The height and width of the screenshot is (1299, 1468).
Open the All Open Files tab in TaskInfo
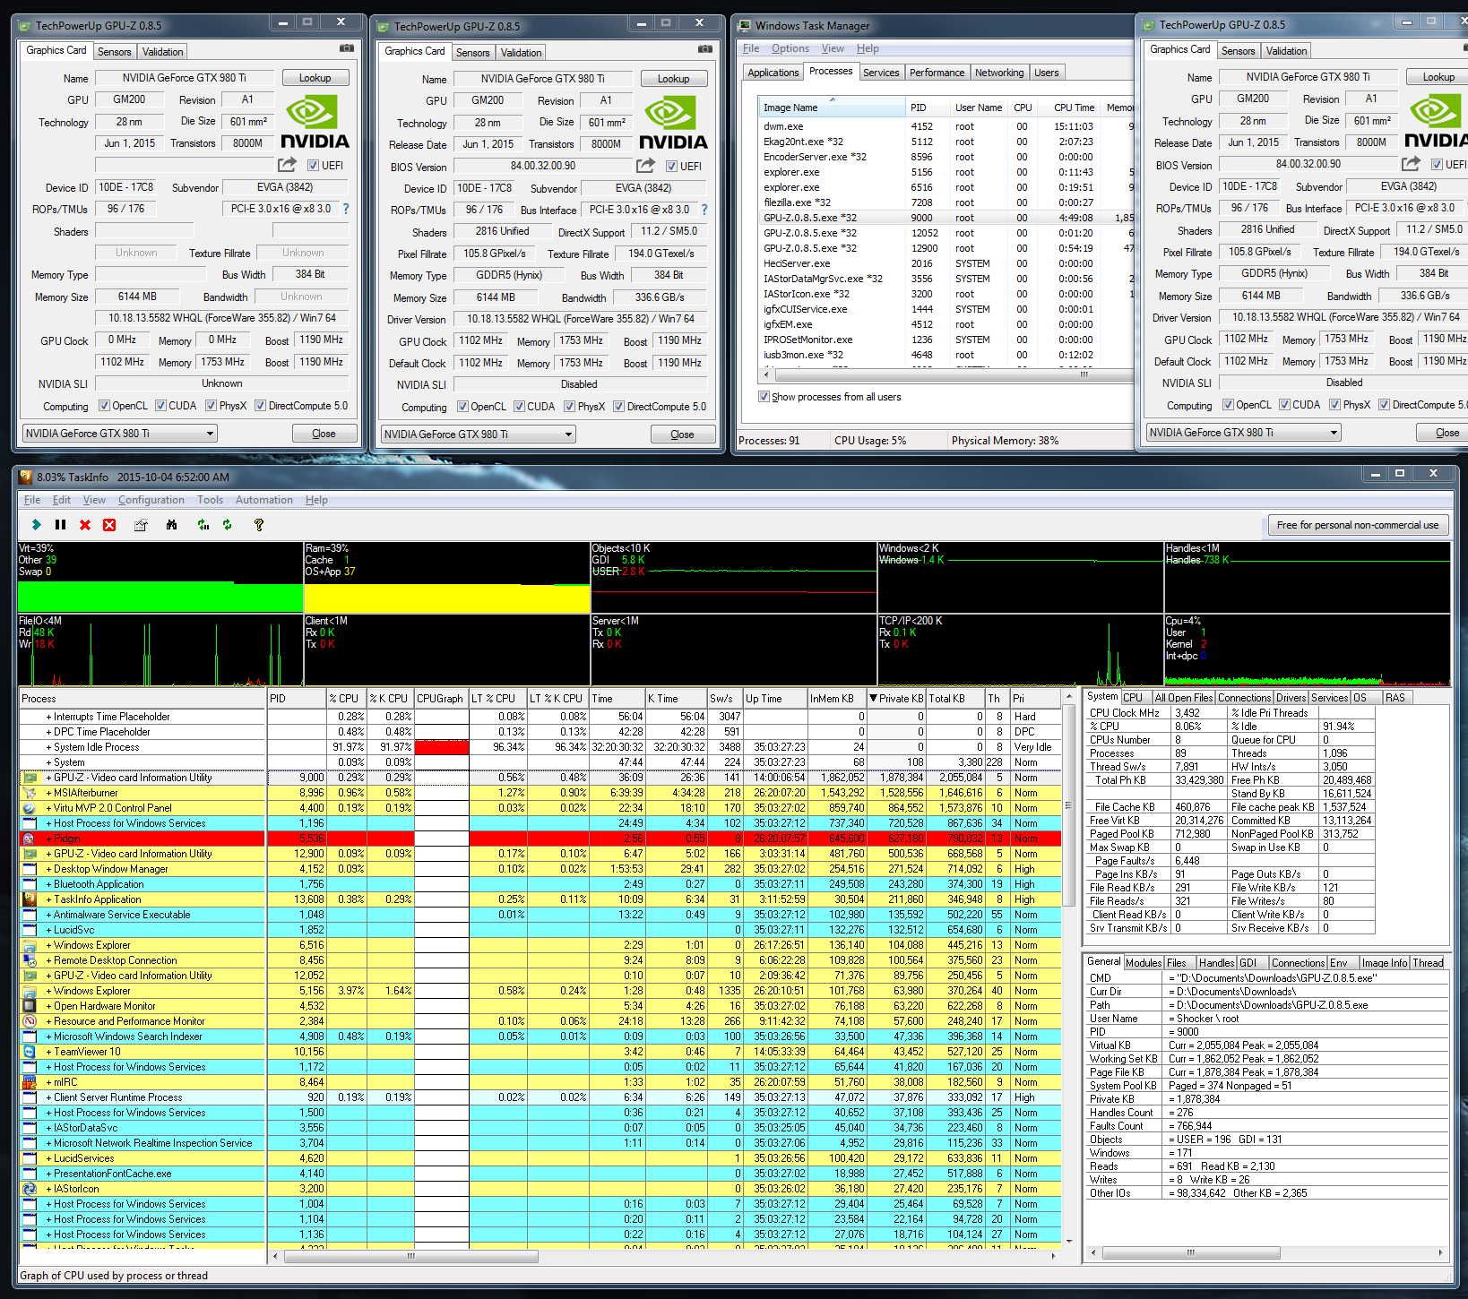(x=1183, y=698)
